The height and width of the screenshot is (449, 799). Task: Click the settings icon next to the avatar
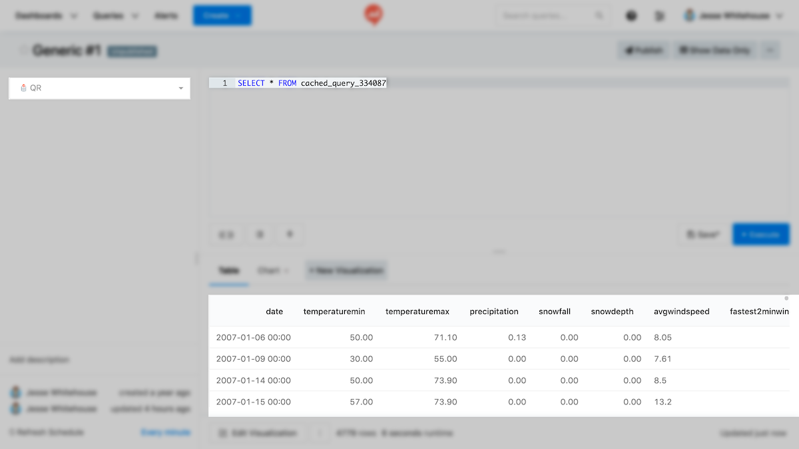pos(659,15)
